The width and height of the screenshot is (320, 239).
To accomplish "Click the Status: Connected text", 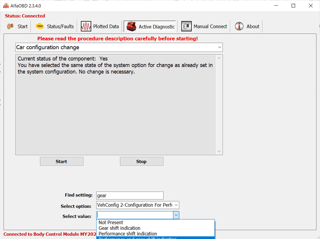I will (x=25, y=16).
